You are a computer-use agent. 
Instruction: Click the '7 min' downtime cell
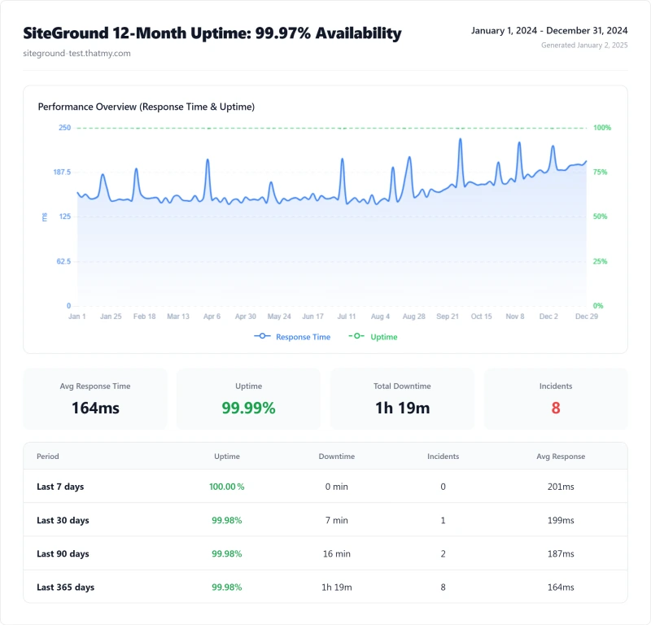[x=337, y=520]
